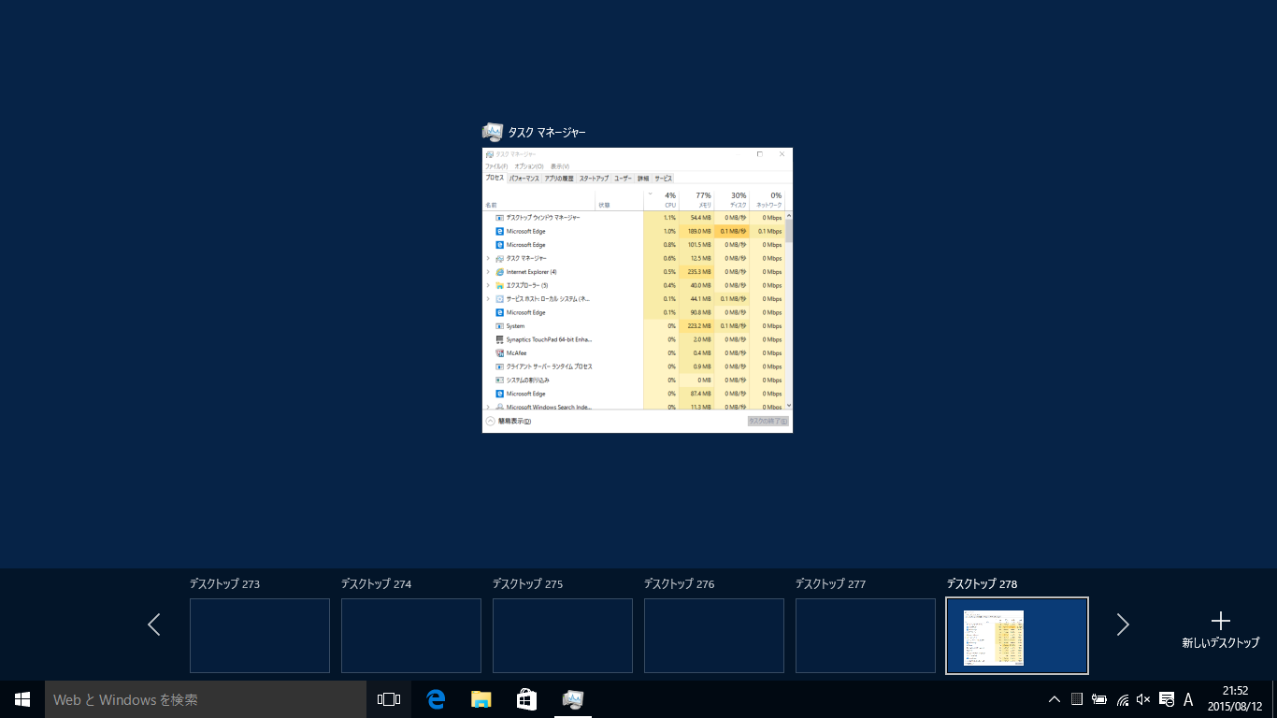Image resolution: width=1277 pixels, height=718 pixels.
Task: Focus the Web と Windows を検索 box
Action: [x=206, y=699]
